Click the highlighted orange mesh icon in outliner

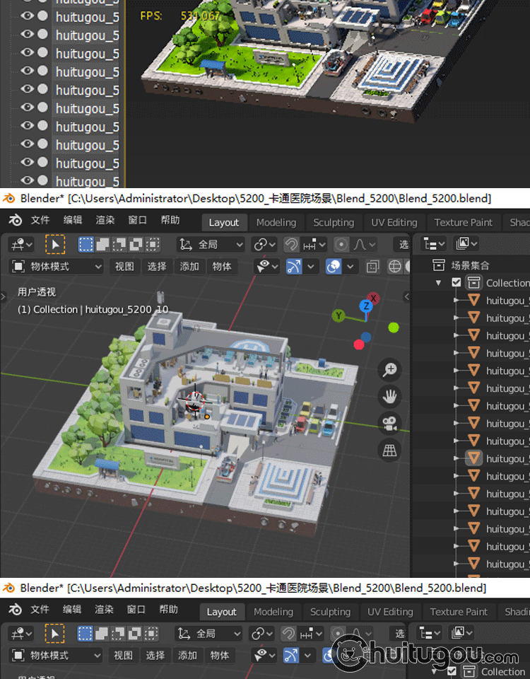pos(474,458)
